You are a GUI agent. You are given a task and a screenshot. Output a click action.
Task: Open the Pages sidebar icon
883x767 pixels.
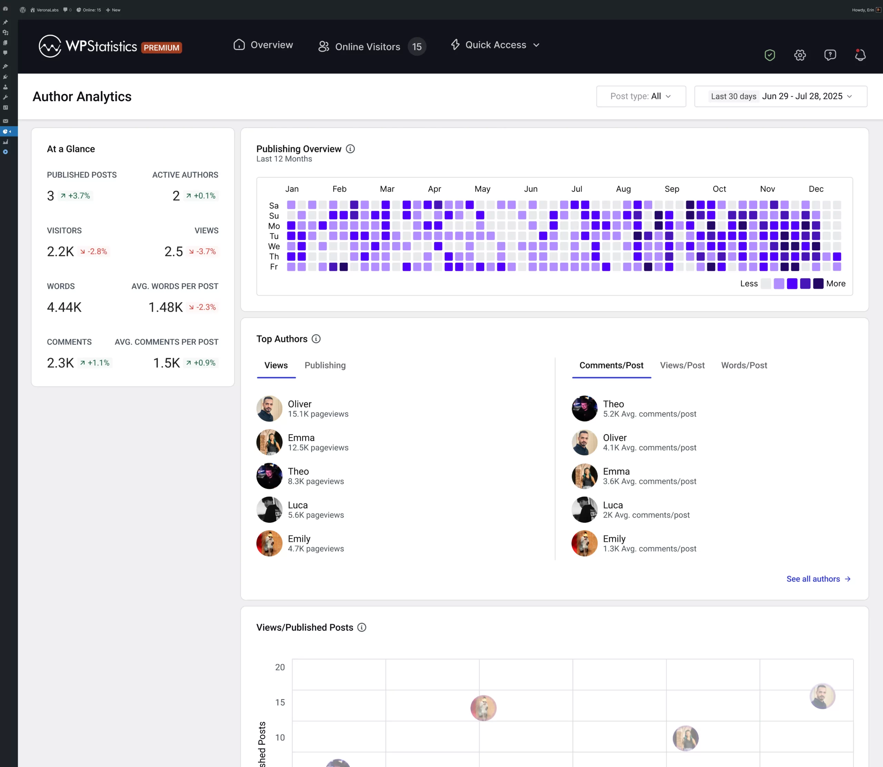pos(5,43)
